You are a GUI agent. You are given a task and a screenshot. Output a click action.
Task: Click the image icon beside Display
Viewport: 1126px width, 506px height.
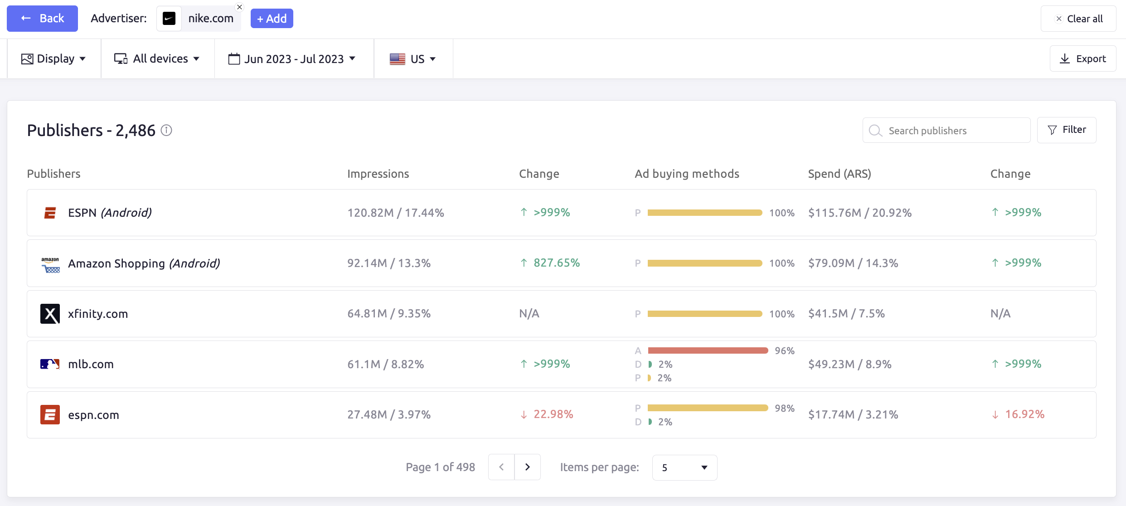(27, 59)
